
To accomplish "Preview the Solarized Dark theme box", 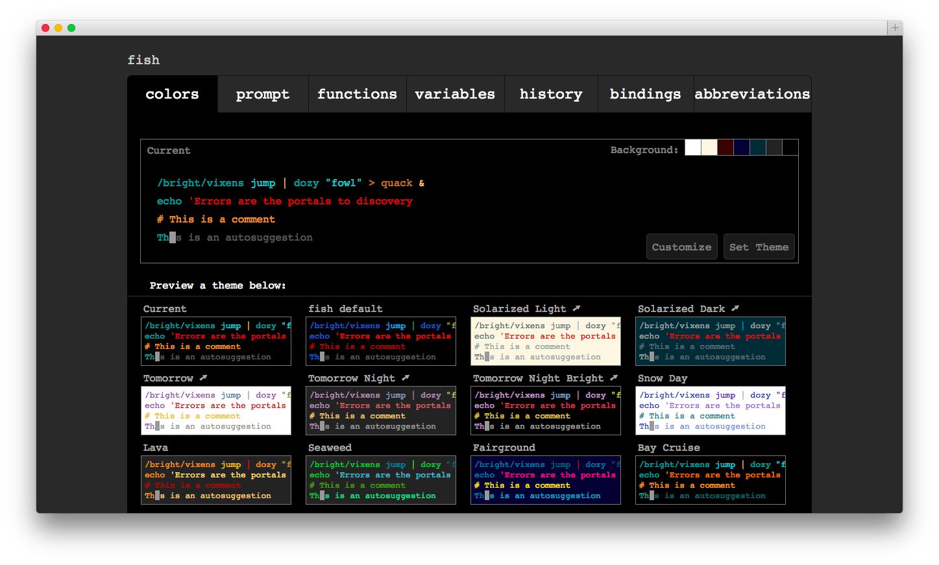I will point(711,341).
